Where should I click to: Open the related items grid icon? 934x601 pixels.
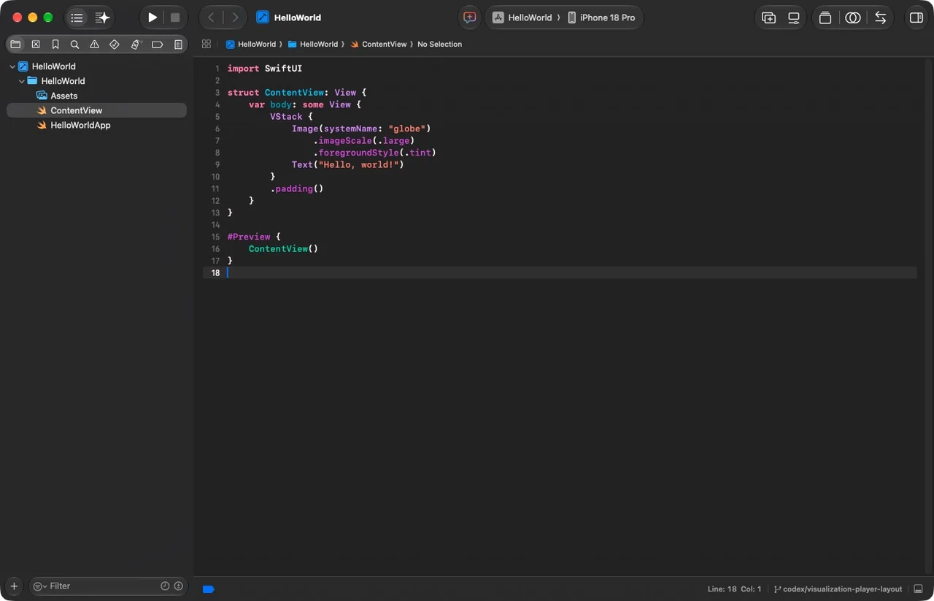207,44
